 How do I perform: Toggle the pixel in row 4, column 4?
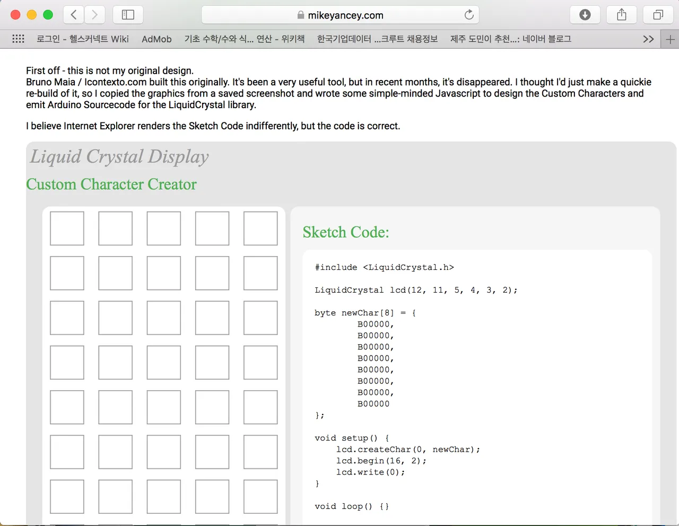point(212,363)
